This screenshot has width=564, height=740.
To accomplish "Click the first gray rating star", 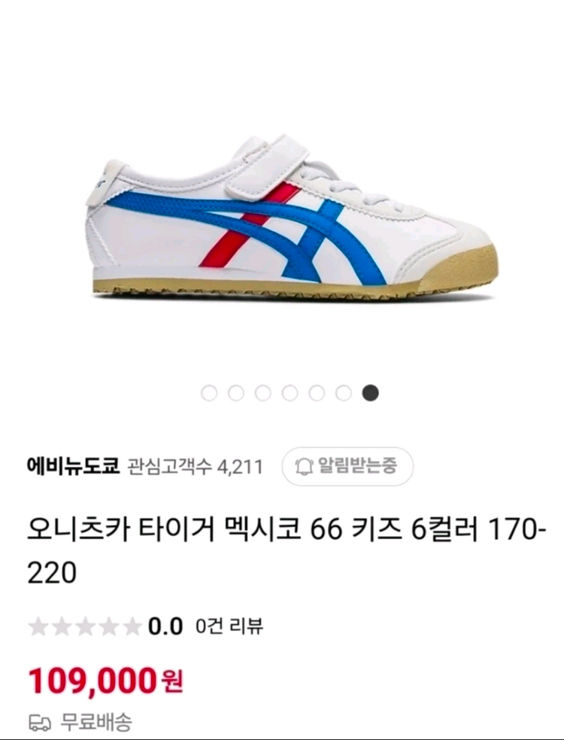I will click(x=38, y=627).
